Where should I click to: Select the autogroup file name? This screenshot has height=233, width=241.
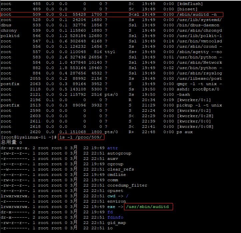click(119, 154)
